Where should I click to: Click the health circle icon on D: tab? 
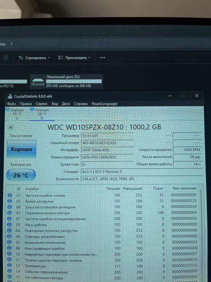point(32,109)
